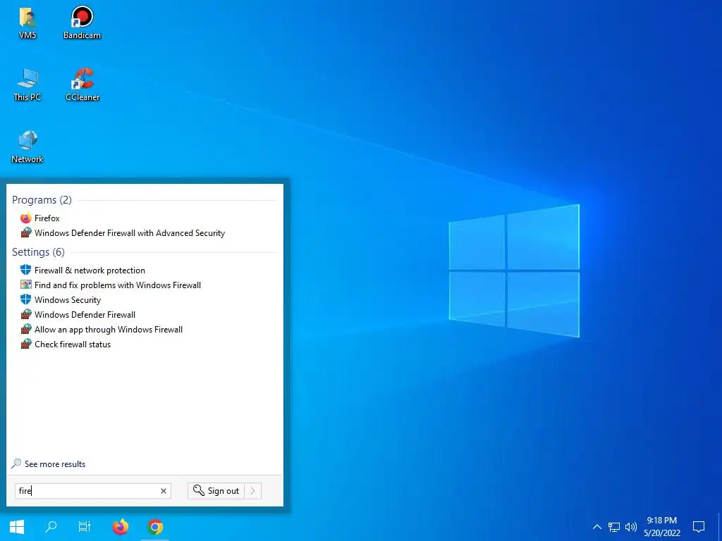
Task: Click the Sign out button
Action: pyautogui.click(x=216, y=491)
